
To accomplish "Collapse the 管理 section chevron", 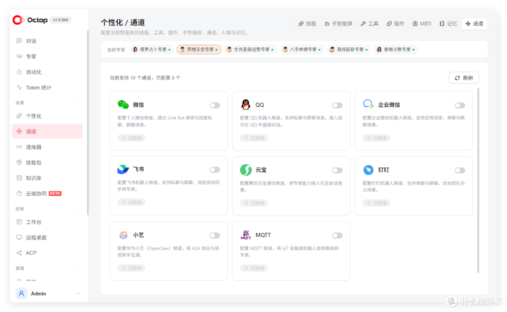I will click(x=77, y=268).
